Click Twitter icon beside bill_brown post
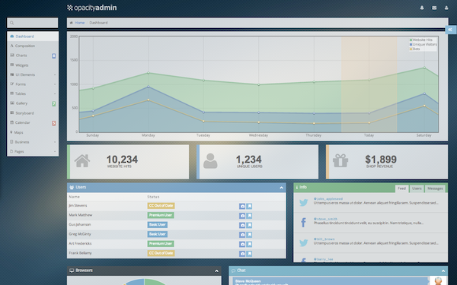The height and width of the screenshot is (285, 457). (303, 242)
